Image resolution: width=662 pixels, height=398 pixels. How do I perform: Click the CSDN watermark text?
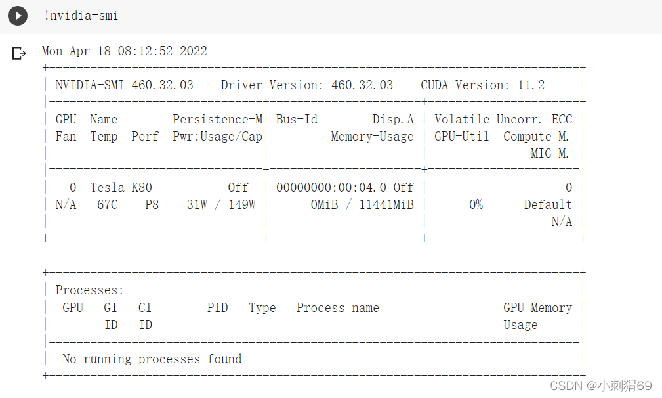(601, 386)
